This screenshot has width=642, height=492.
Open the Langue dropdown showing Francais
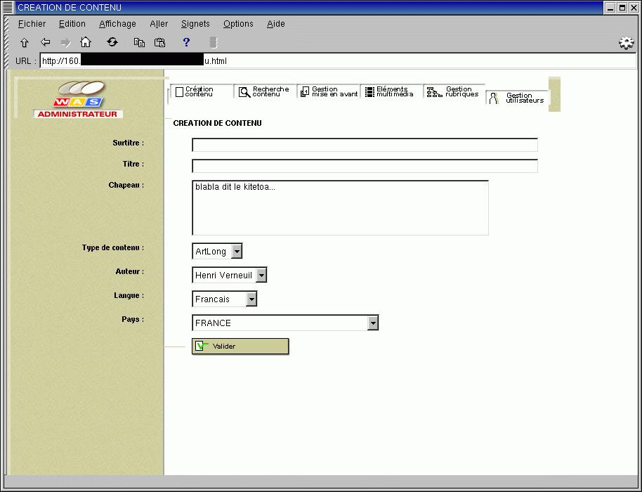pos(251,299)
